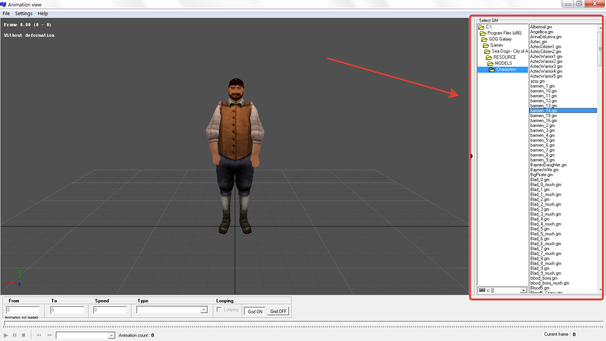
Task: Click the file list scrollbar thumb
Action: pyautogui.click(x=600, y=49)
